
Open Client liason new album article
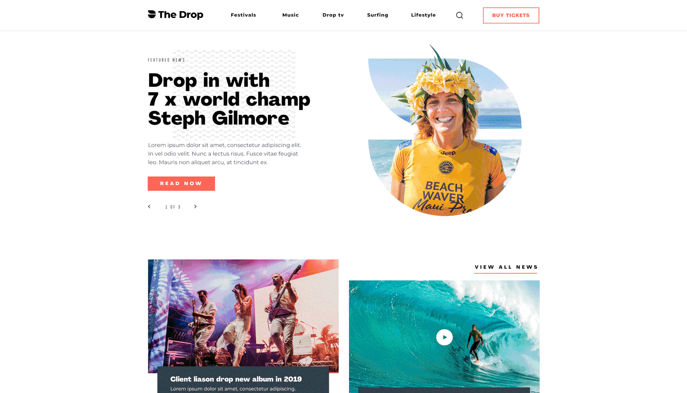(236, 379)
